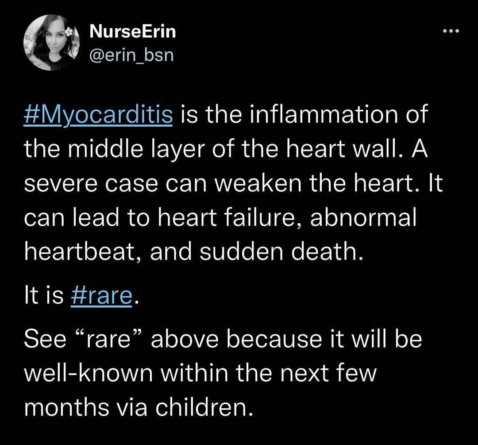Click the word "months" on the last line
Screen dimensions: 478x445
[x=66, y=407]
